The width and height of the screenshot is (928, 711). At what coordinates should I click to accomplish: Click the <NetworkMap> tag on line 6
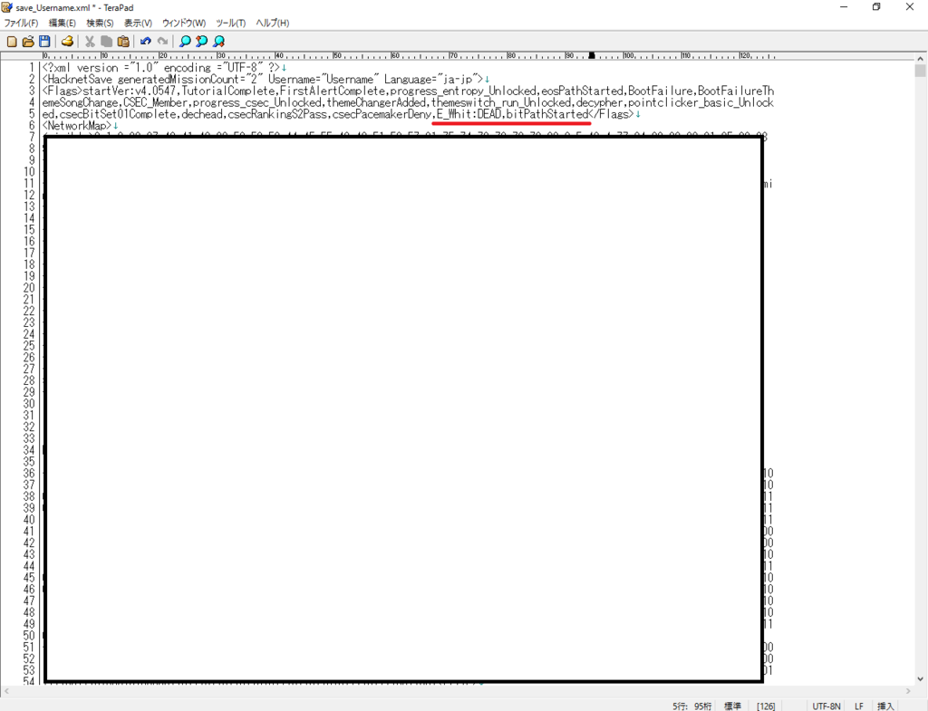[77, 126]
